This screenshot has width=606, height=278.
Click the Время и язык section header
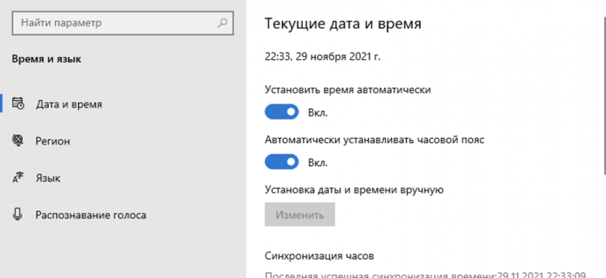47,59
